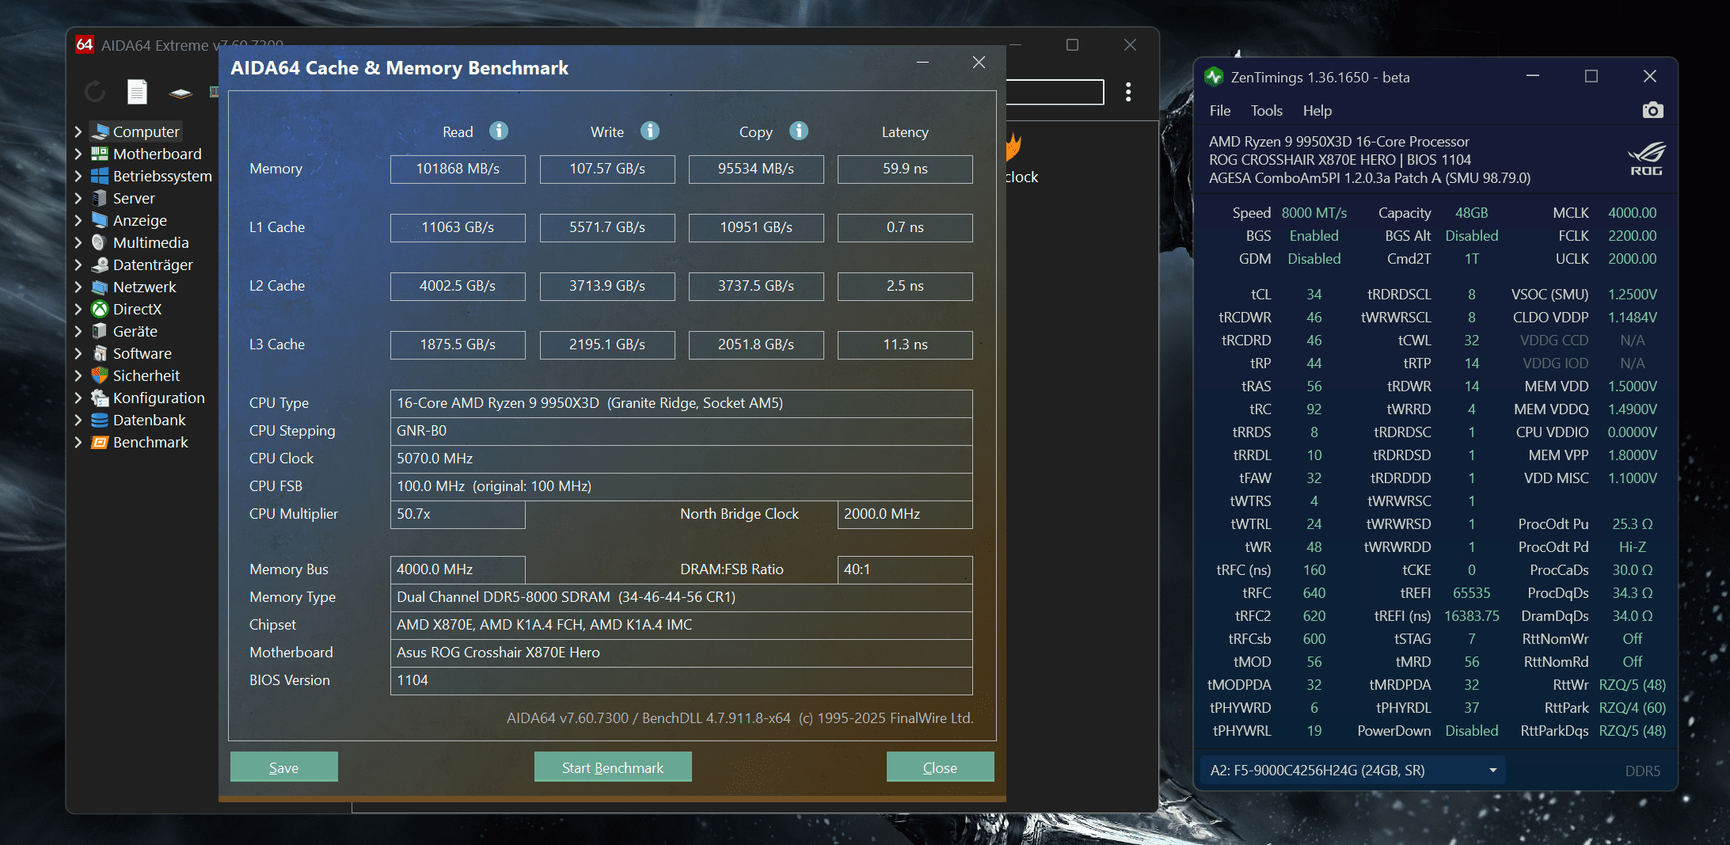
Task: Click the Geräte device icon
Action: coord(100,331)
